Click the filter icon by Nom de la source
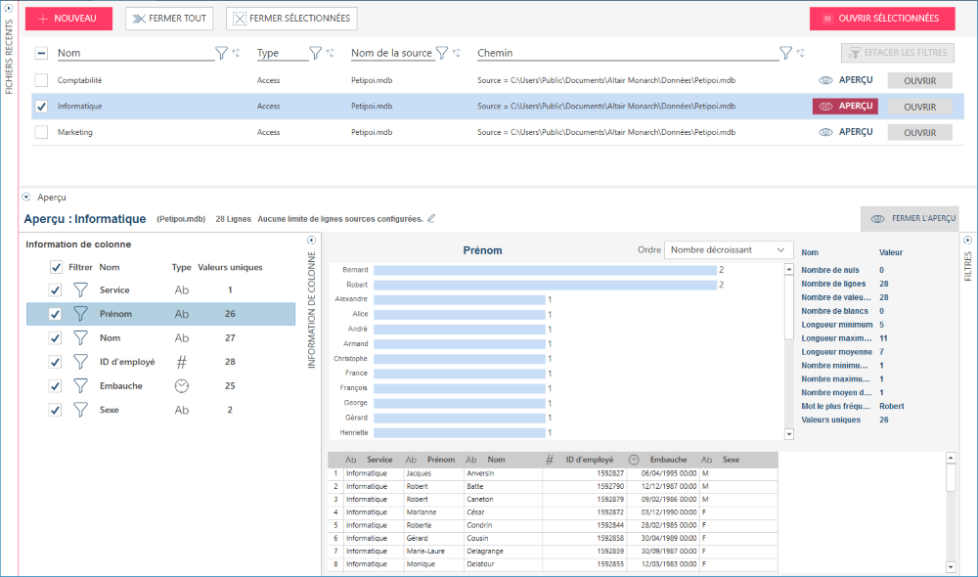This screenshot has height=577, width=978. (442, 53)
